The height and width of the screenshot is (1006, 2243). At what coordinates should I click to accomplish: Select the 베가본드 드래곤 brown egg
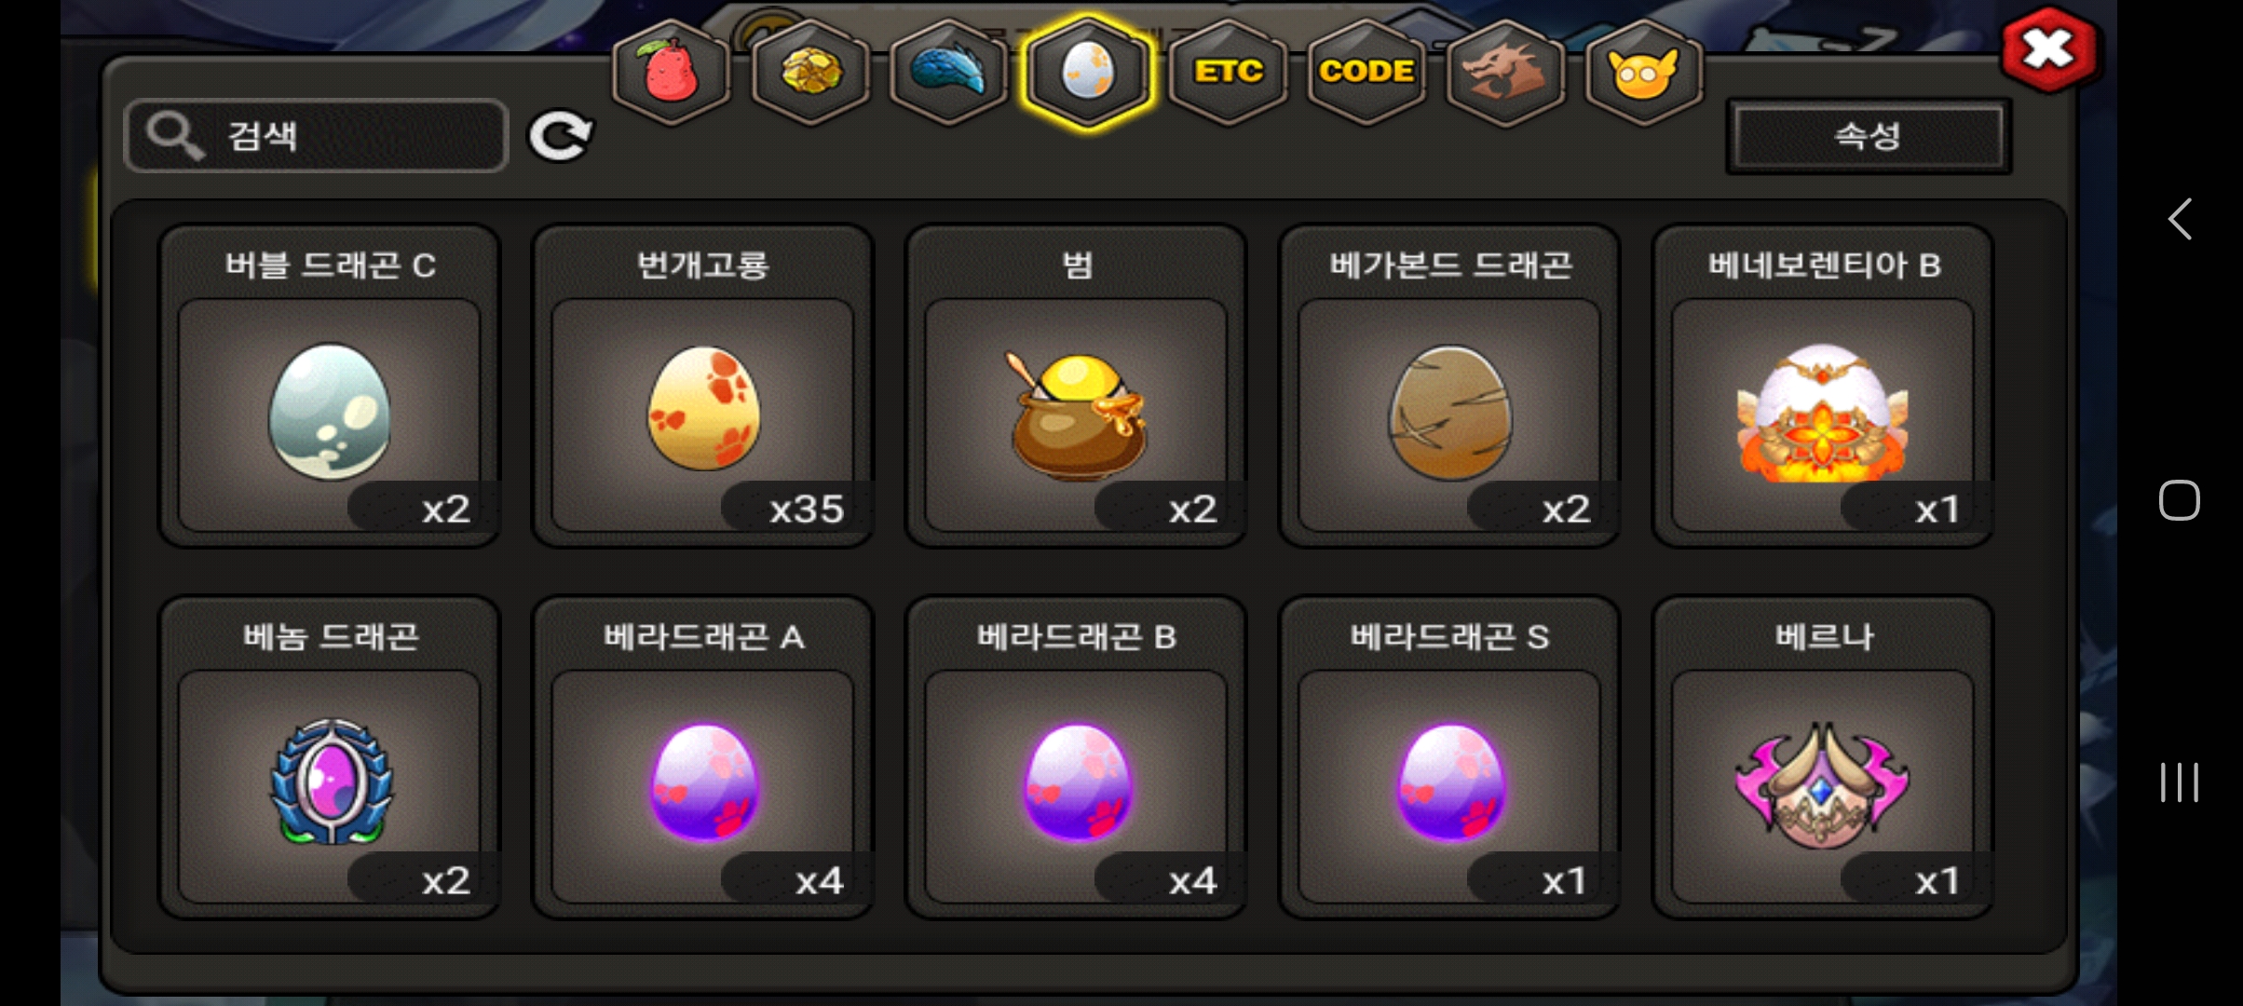coord(1449,387)
